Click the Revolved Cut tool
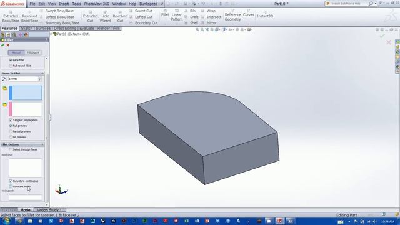The image size is (400, 225). (x=120, y=16)
